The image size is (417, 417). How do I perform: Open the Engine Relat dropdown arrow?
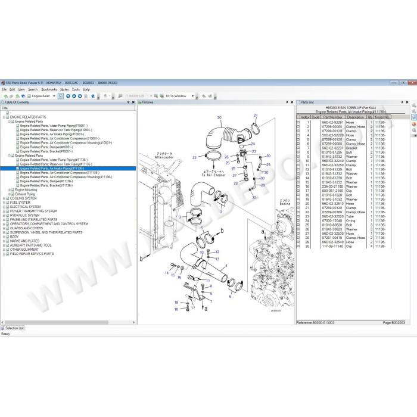coord(54,96)
